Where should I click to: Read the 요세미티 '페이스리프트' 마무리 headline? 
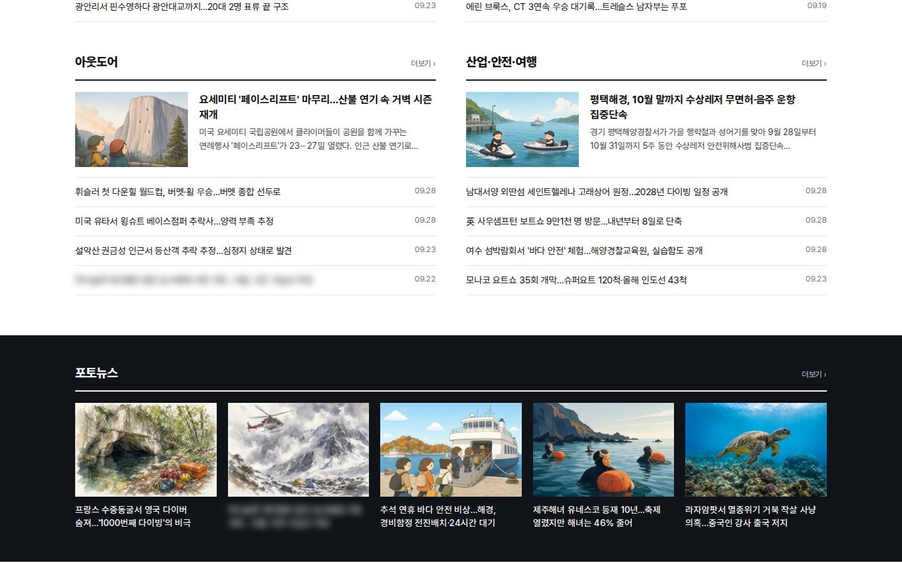coord(316,107)
